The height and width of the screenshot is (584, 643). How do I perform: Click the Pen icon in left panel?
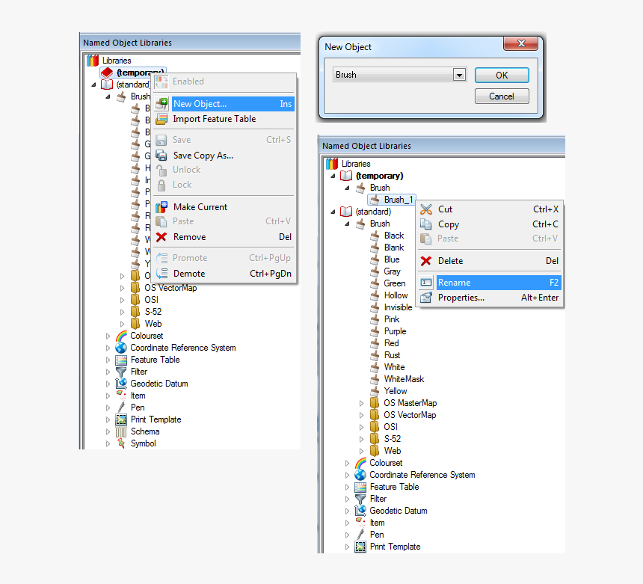tap(121, 408)
